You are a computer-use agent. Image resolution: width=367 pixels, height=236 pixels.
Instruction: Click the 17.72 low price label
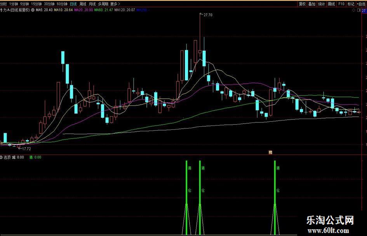click(26, 149)
